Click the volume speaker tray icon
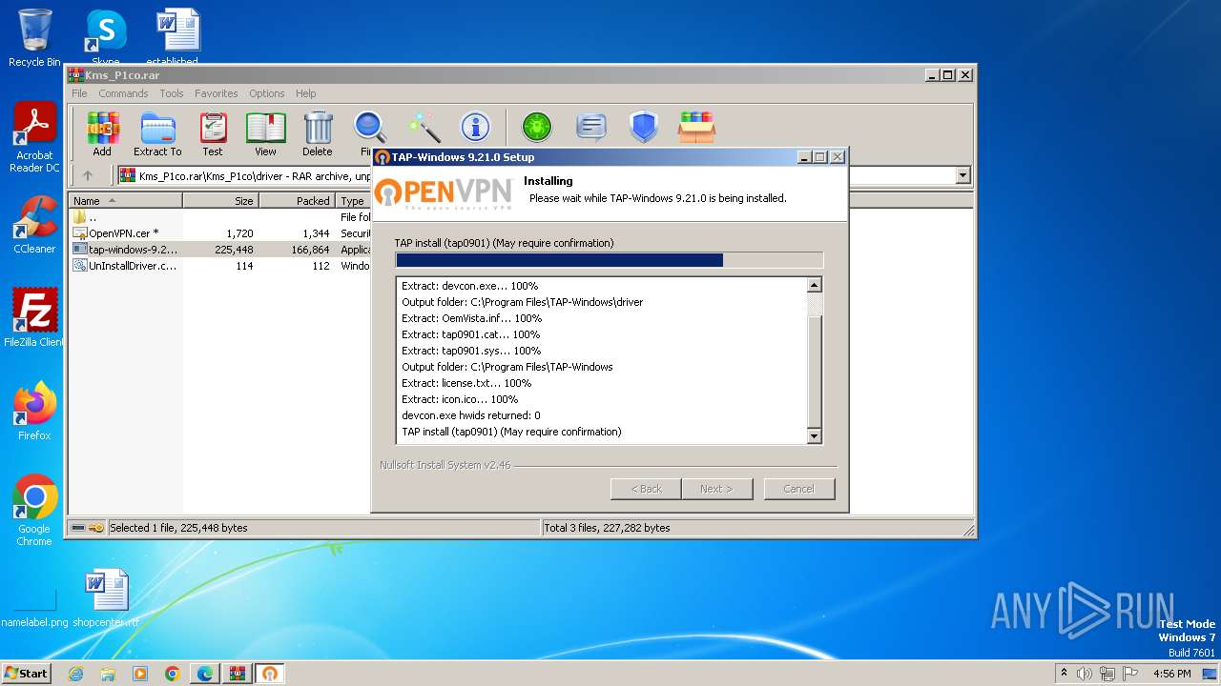Image resolution: width=1221 pixels, height=686 pixels. coord(1085,674)
